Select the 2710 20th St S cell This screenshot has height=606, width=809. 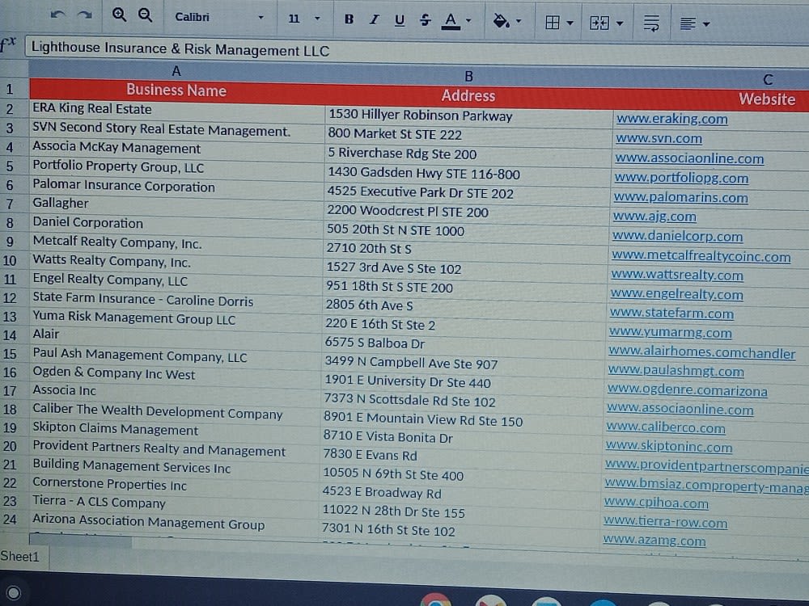[x=465, y=249]
